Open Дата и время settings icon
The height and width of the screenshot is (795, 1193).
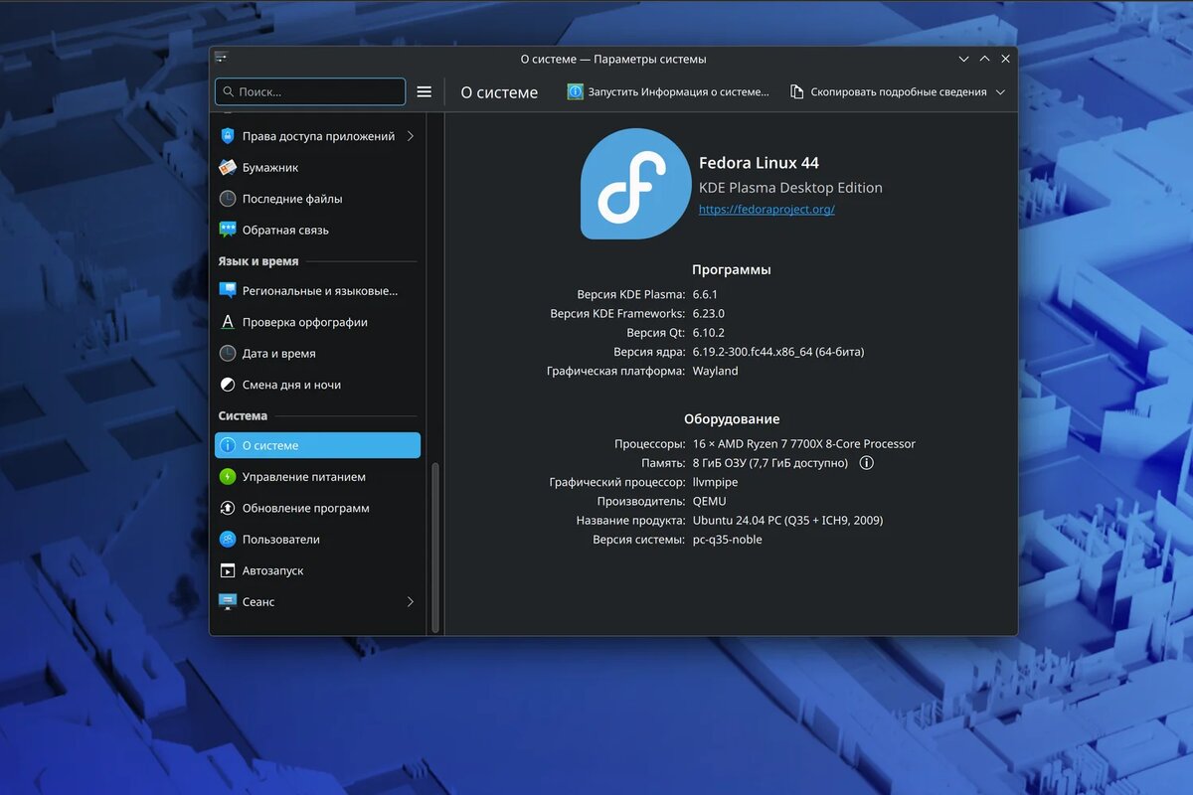pyautogui.click(x=227, y=353)
